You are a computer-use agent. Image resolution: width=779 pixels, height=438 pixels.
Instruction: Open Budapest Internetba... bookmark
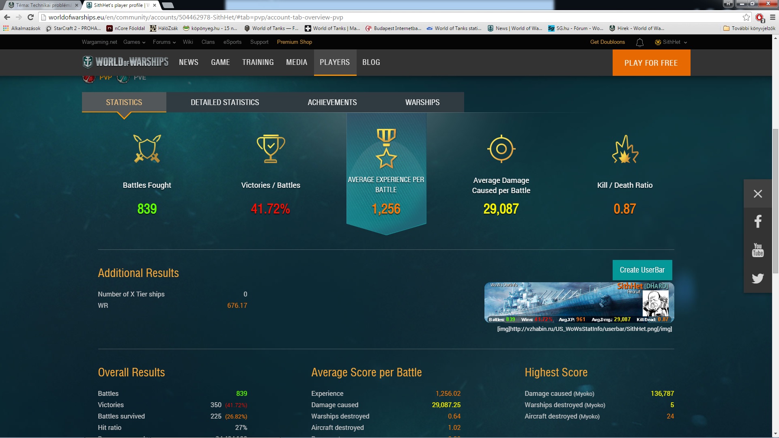(x=393, y=28)
